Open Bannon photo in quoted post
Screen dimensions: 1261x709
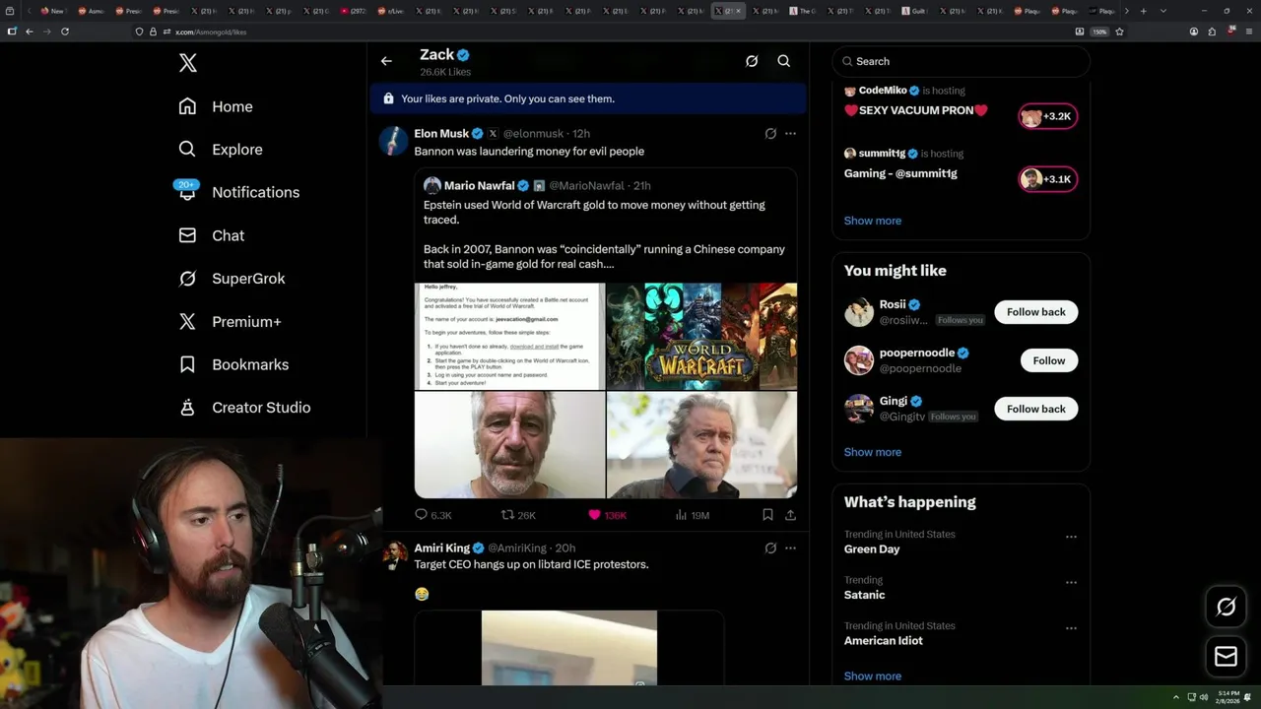coord(701,445)
